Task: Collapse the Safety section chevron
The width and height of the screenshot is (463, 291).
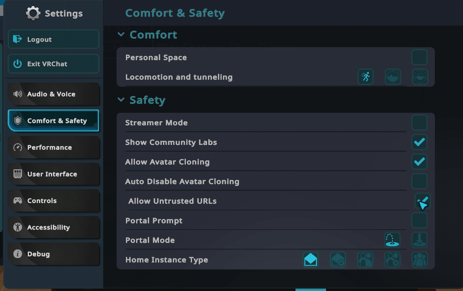Action: pos(121,100)
